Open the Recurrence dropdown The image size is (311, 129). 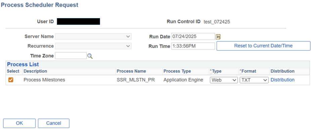pos(93,46)
